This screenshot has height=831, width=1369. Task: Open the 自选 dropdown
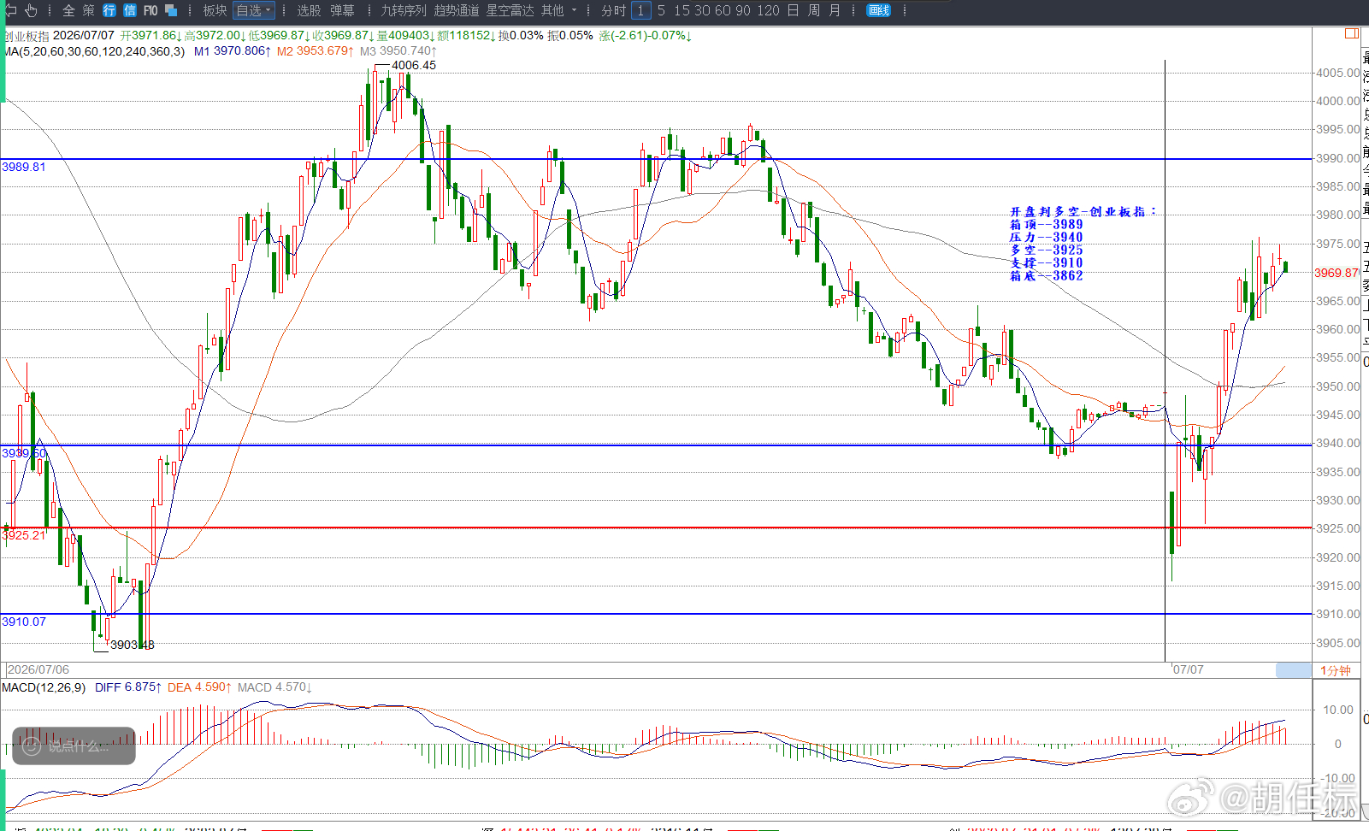click(254, 10)
